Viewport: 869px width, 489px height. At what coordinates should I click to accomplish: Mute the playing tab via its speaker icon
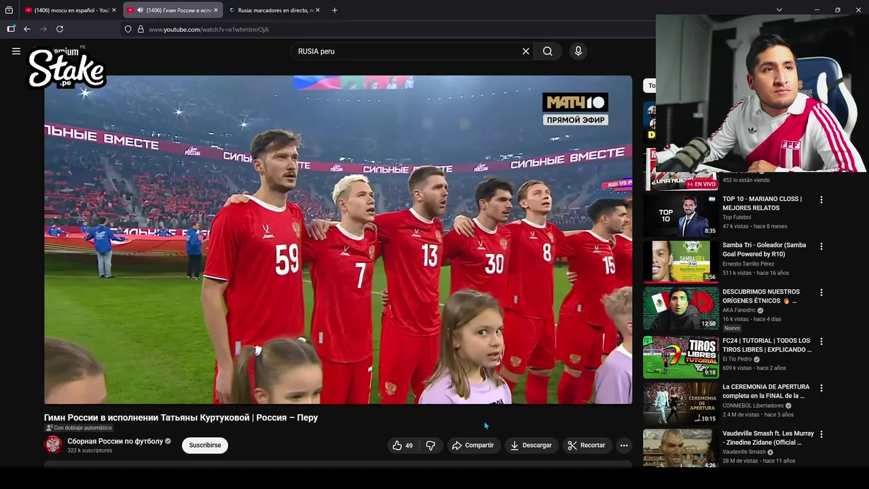[140, 10]
